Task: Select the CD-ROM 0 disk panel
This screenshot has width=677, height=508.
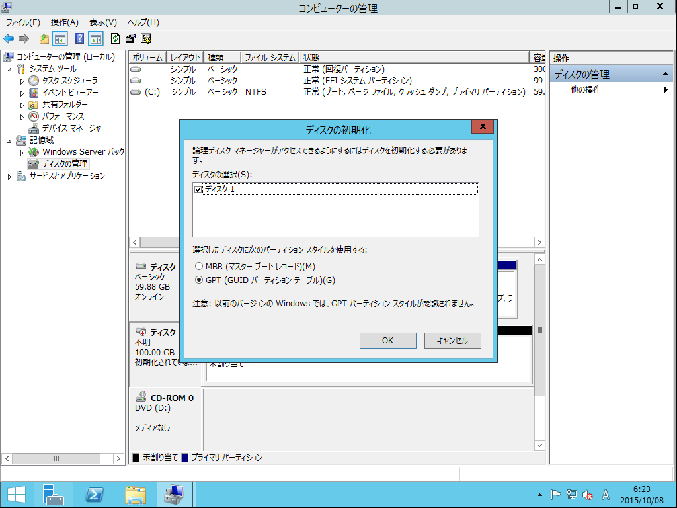Action: [x=166, y=418]
